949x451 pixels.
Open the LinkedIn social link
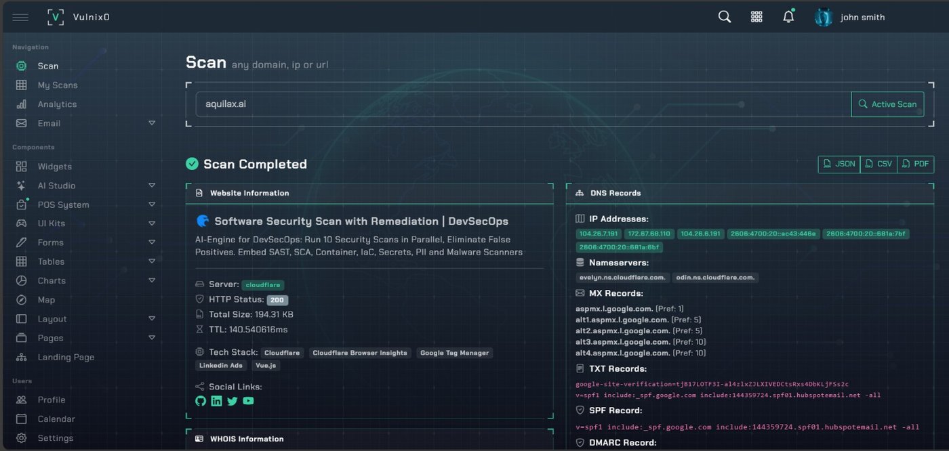[216, 401]
